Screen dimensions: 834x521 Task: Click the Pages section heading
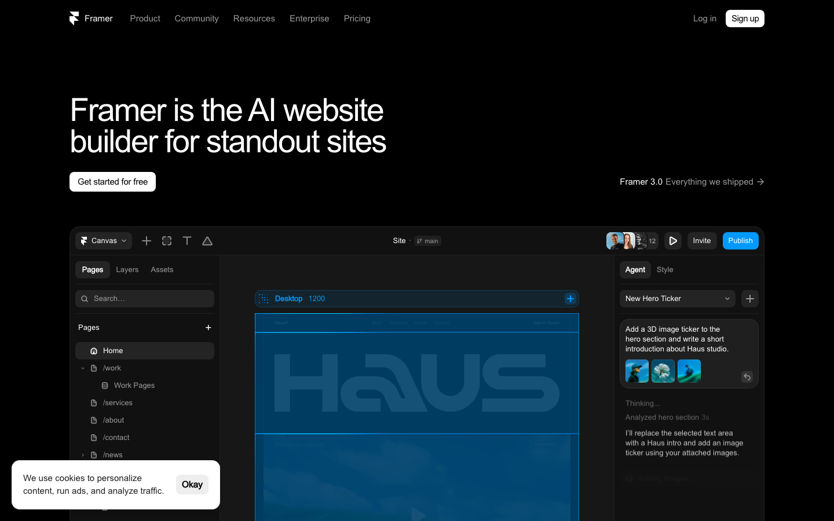[x=89, y=328]
